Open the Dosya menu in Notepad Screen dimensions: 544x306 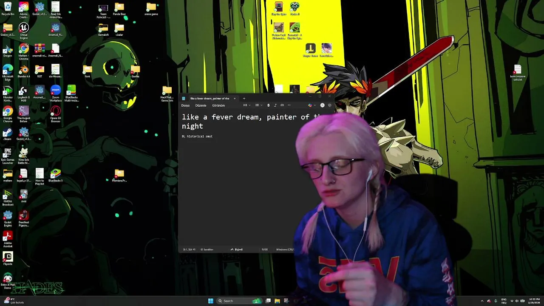tap(185, 105)
